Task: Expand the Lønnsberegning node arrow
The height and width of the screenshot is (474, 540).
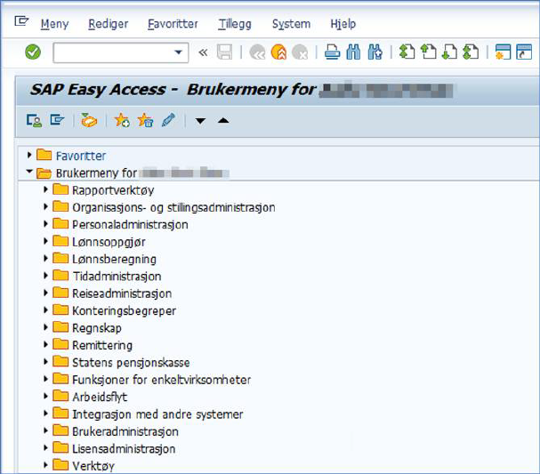Action: [45, 258]
